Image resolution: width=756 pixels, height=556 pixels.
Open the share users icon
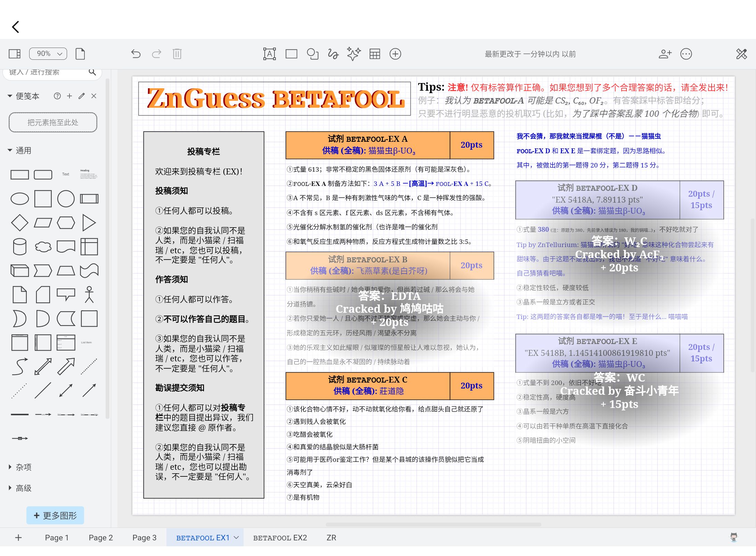(665, 54)
